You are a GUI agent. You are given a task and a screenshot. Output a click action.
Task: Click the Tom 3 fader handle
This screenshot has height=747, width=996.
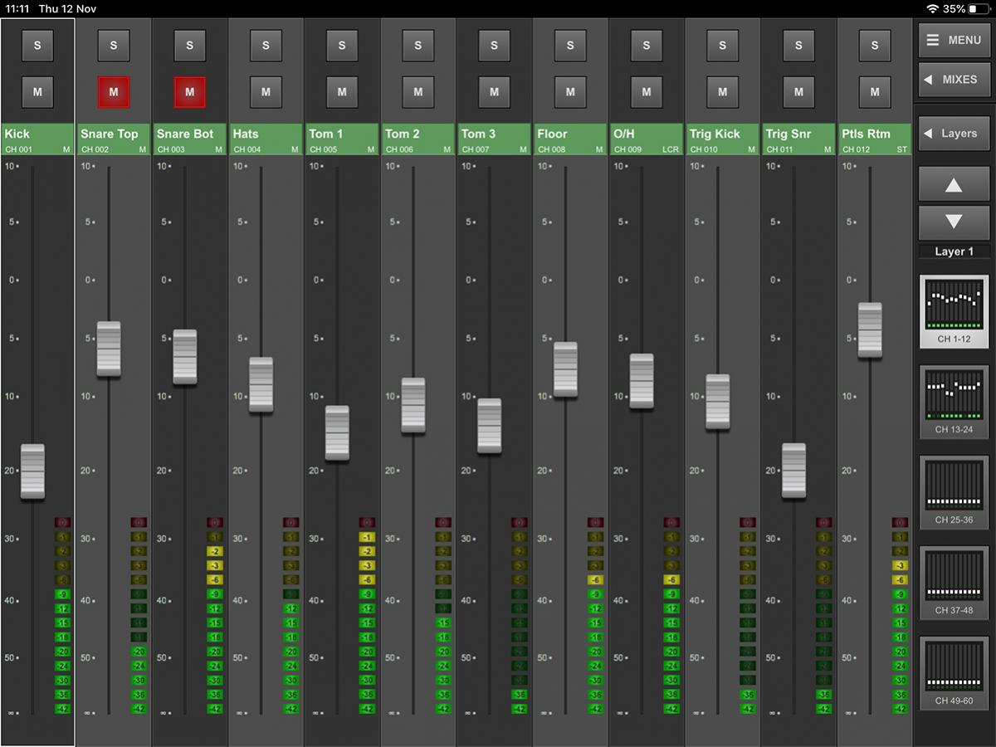pyautogui.click(x=489, y=426)
